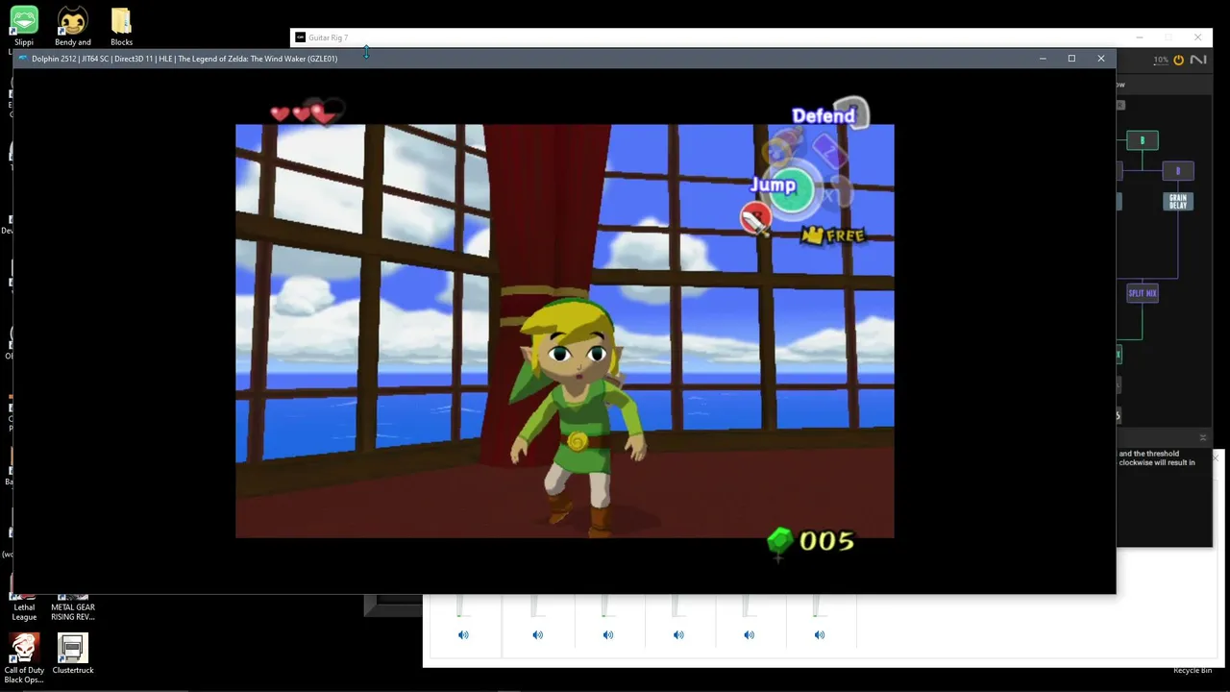Screen dimensions: 1230x692
Task: Close the Guitar Rig 7 window
Action: [1197, 37]
